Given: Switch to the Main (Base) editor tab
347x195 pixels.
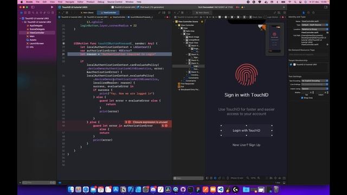Looking at the screenshot, I should (87, 12).
